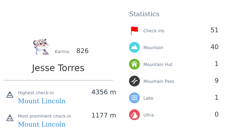
Task: Click the Karma value 826
Action: 82,51
